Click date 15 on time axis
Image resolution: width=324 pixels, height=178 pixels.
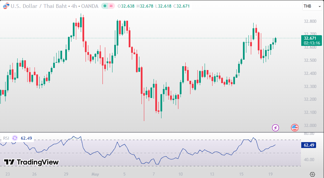241,174
